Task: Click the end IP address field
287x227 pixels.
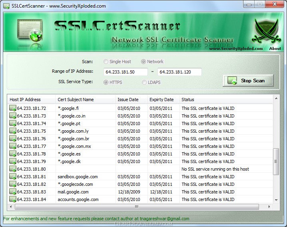Action: (x=179, y=72)
